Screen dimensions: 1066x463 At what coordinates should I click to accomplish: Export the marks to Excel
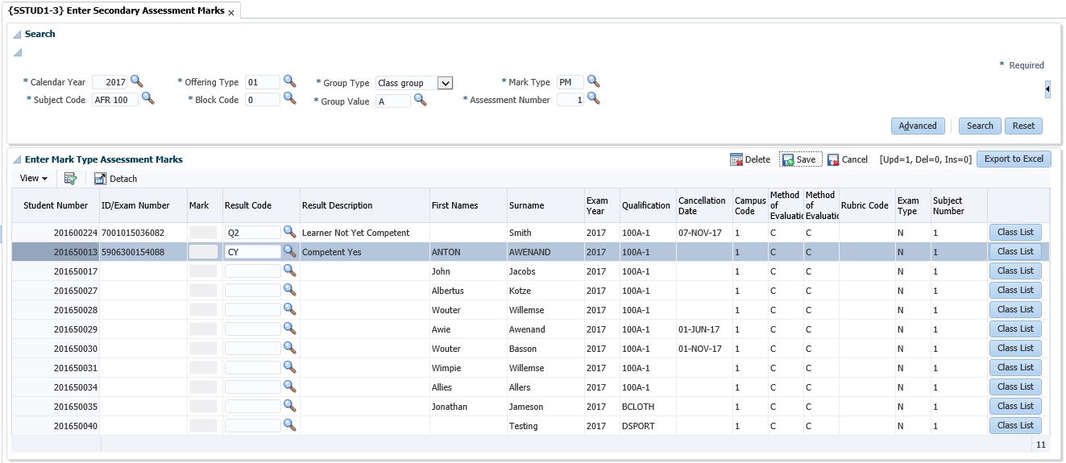(1013, 159)
